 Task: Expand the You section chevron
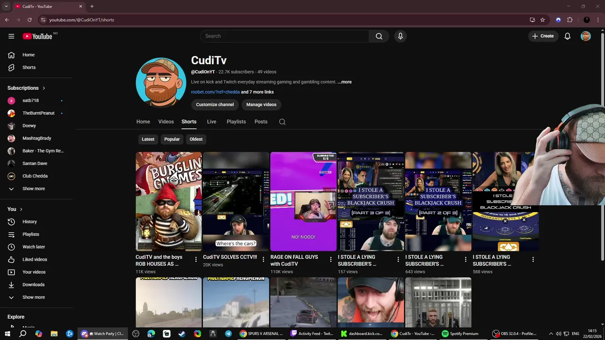pos(21,209)
